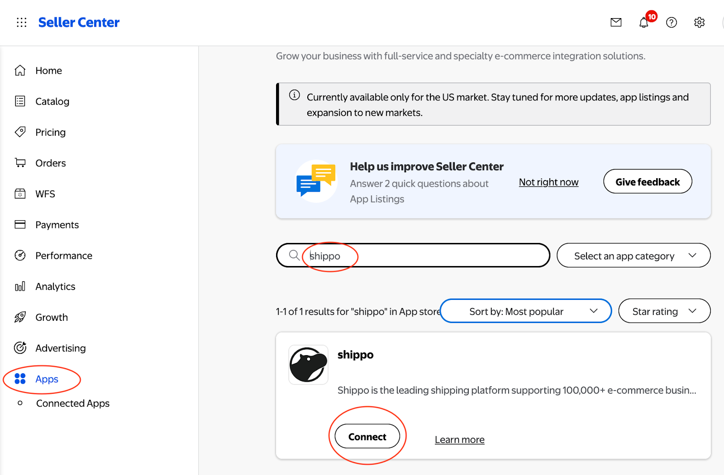Screen dimensions: 724x475
Task: Open the Connected Apps sub-item
Action: tap(73, 403)
